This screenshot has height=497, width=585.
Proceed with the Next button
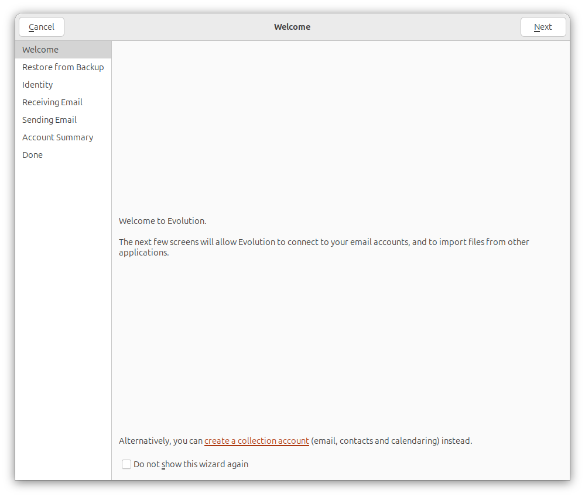click(x=543, y=27)
